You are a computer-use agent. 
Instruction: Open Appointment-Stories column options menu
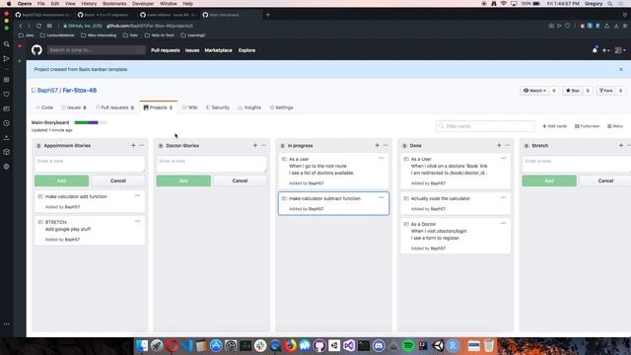(142, 145)
